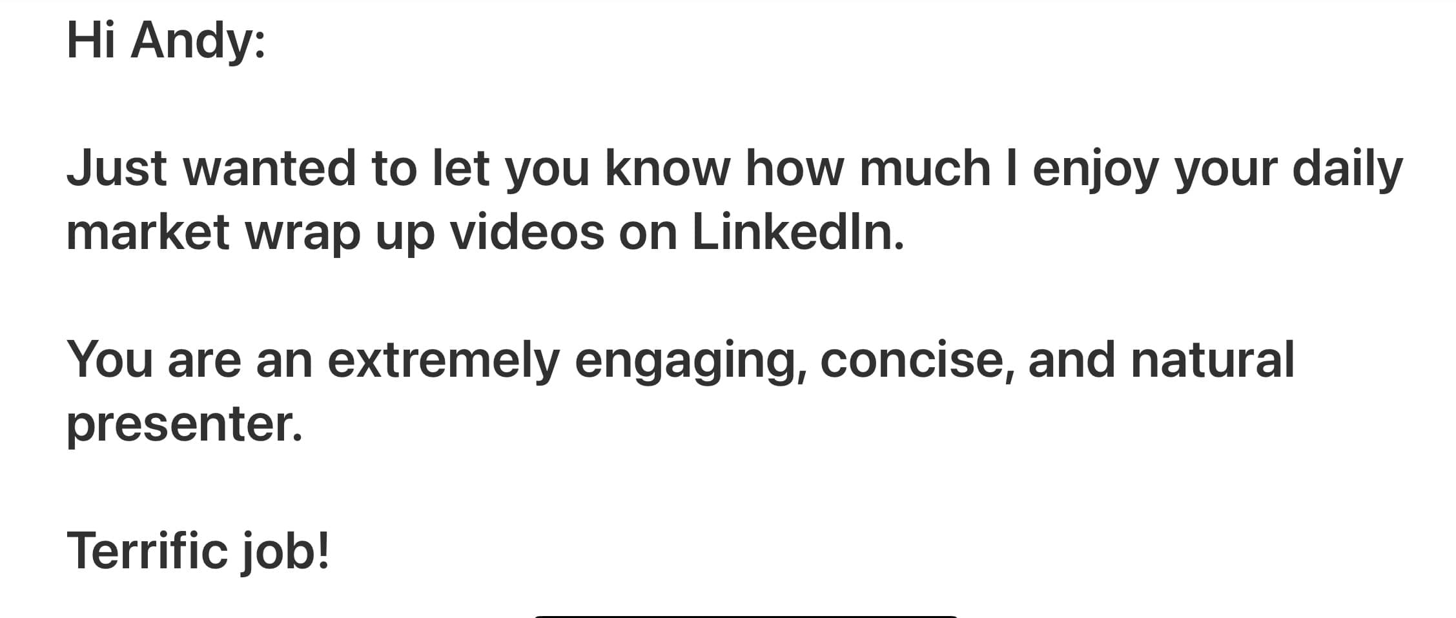Click the word "extremely" in the message
The width and height of the screenshot is (1456, 618).
(x=444, y=361)
